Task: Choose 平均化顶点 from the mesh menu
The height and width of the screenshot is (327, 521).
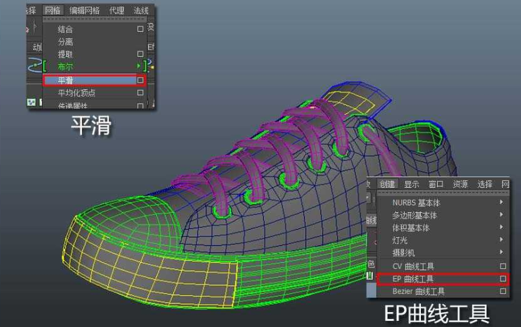Action: [x=76, y=93]
